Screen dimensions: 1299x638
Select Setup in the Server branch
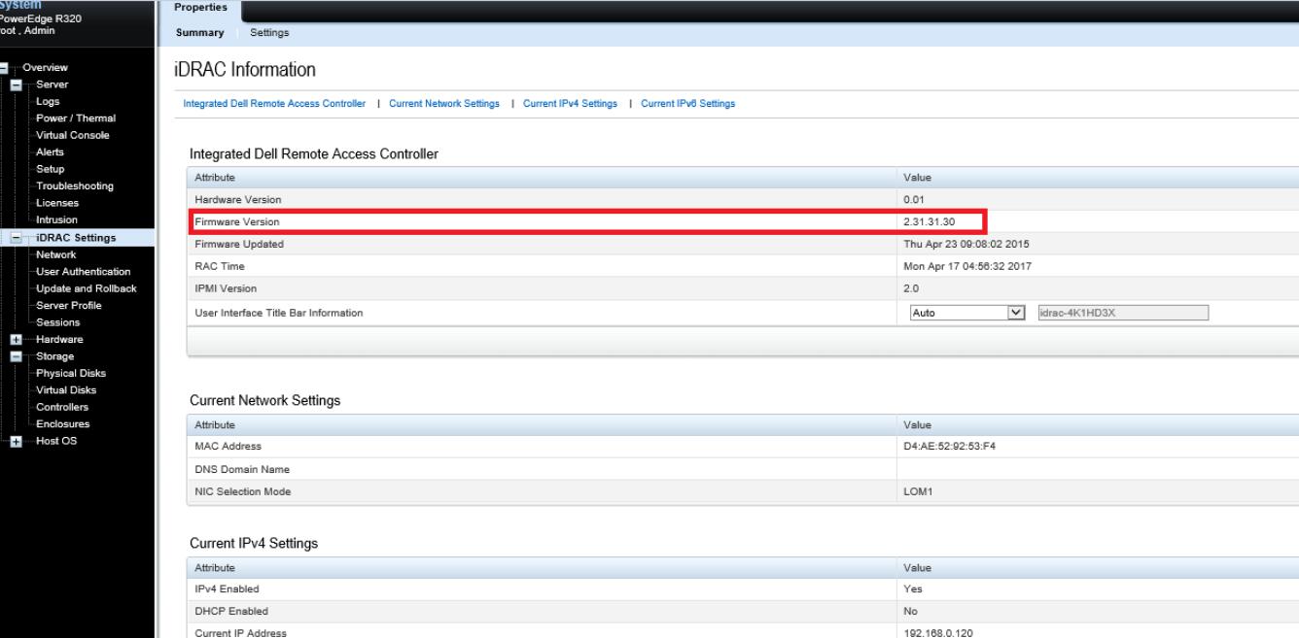(50, 170)
